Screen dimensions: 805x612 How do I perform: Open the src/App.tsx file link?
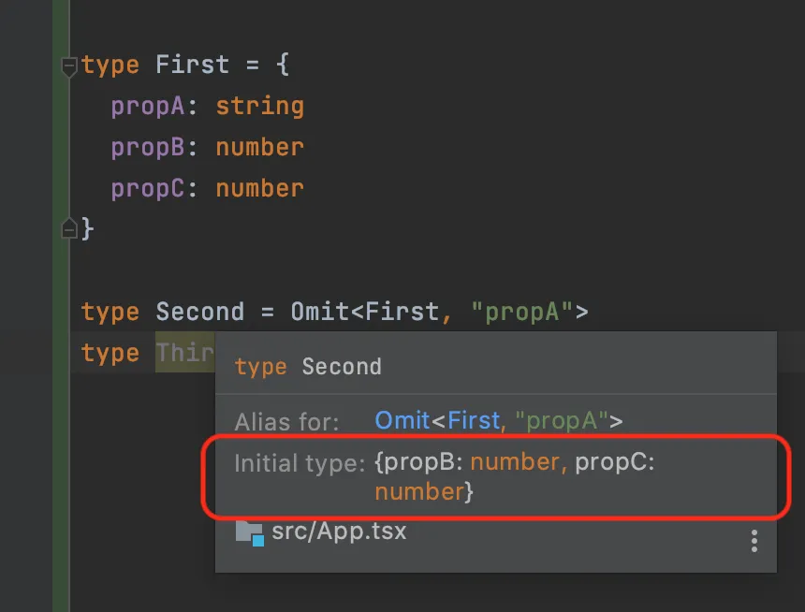[x=339, y=532]
